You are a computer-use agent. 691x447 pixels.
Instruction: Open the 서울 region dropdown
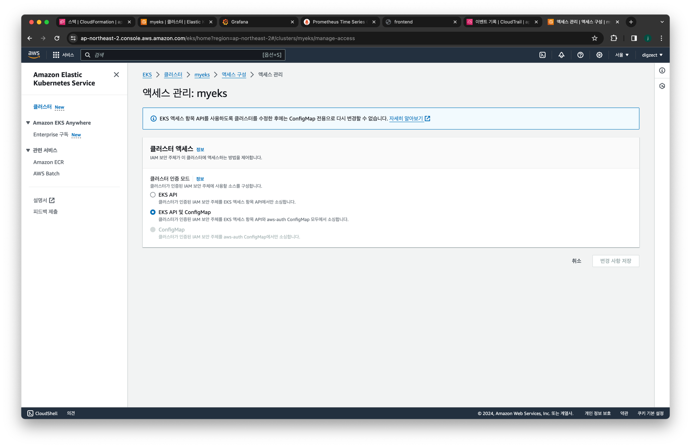pos(622,55)
